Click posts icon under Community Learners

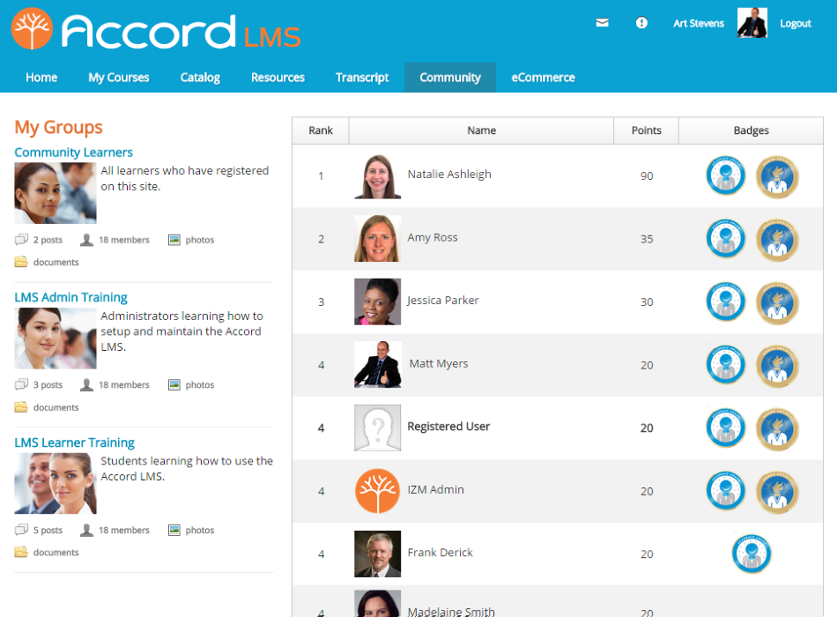point(21,240)
